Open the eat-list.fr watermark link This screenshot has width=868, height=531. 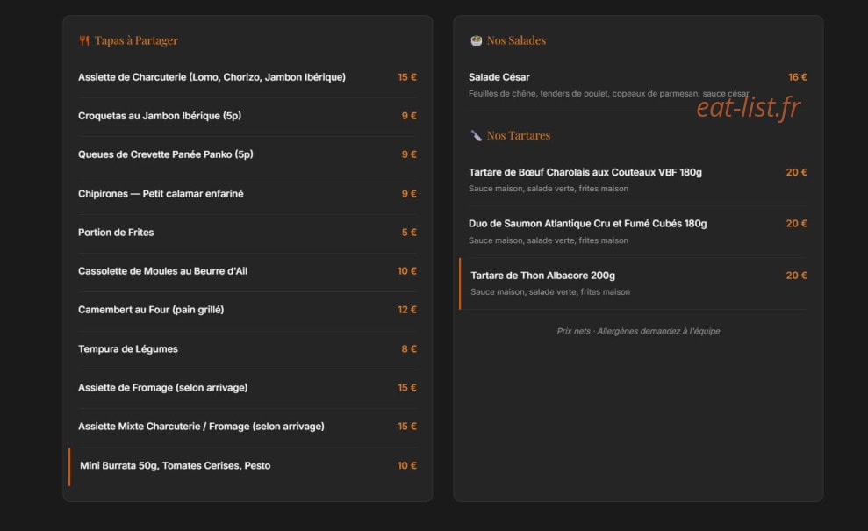[x=749, y=107]
